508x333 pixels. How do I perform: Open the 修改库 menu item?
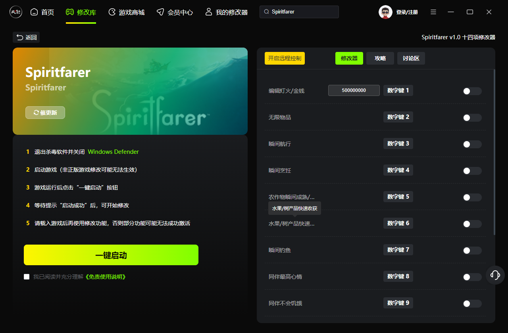pos(81,12)
